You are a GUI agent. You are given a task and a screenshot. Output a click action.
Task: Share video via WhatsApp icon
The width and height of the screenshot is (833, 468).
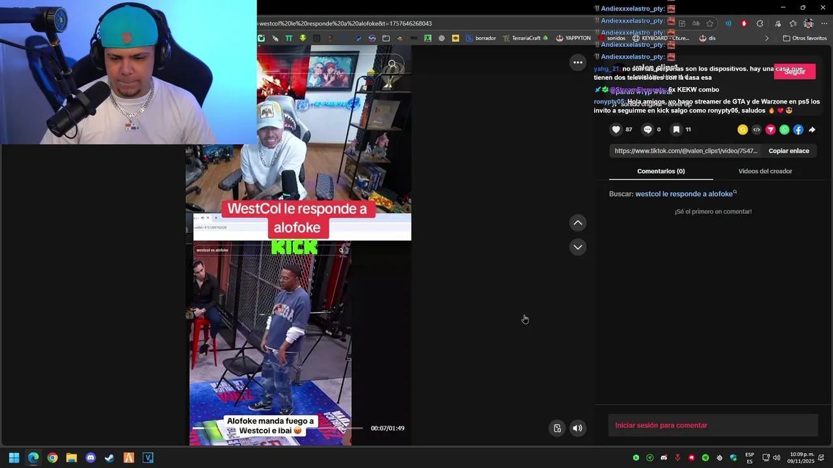pos(784,130)
